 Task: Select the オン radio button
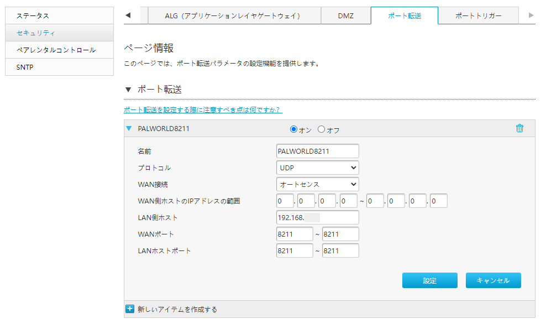click(x=293, y=129)
